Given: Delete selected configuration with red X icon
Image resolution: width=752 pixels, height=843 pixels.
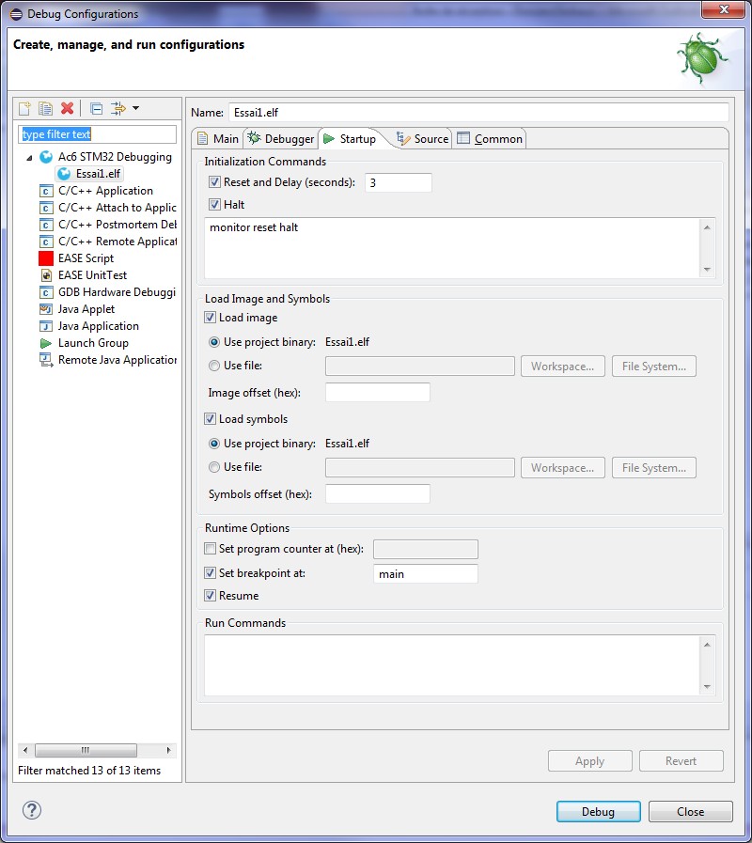Looking at the screenshot, I should point(67,109).
